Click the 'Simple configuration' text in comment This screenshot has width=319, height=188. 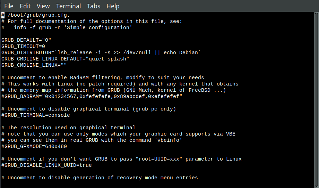pyautogui.click(x=98, y=28)
